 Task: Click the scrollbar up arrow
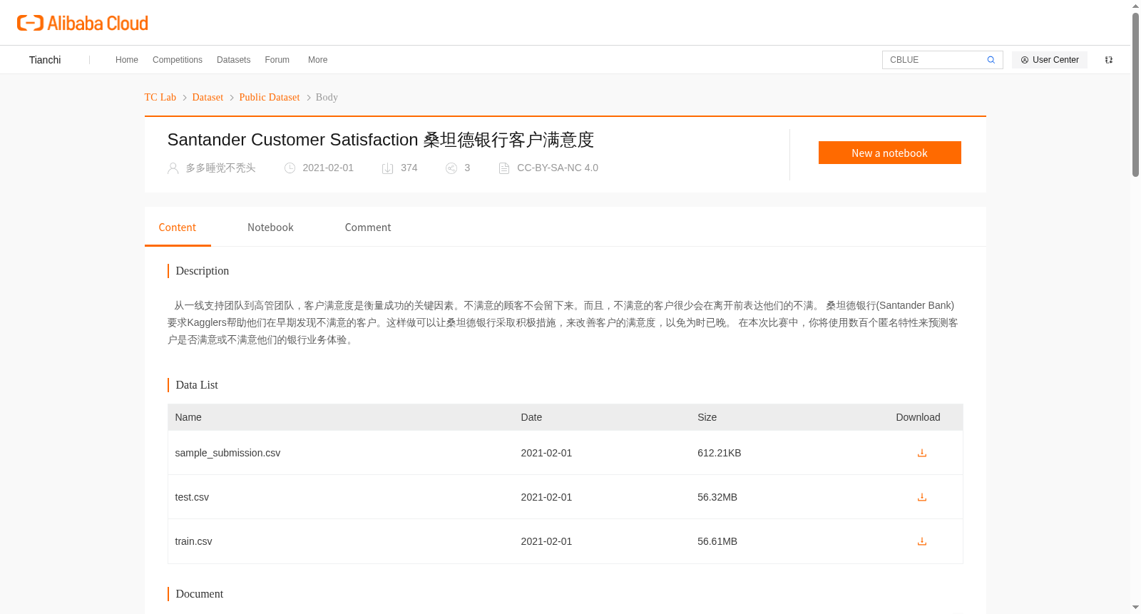coord(1135,6)
